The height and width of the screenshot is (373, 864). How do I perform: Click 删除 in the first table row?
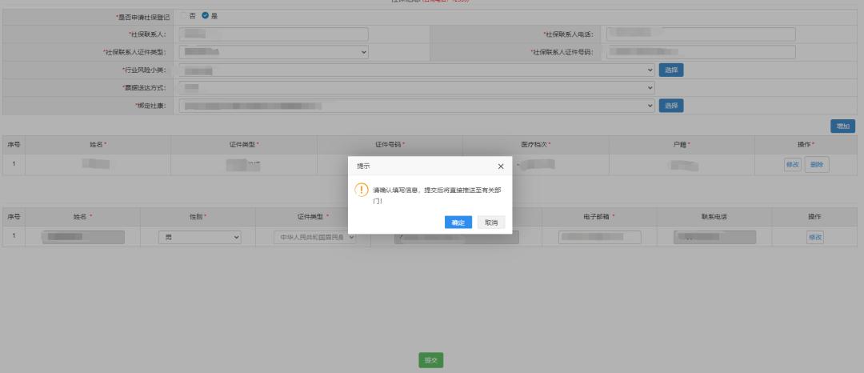click(x=817, y=164)
